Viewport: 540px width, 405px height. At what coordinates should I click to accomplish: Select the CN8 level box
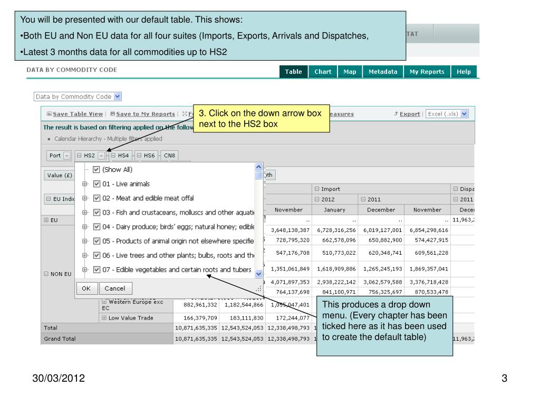(169, 156)
